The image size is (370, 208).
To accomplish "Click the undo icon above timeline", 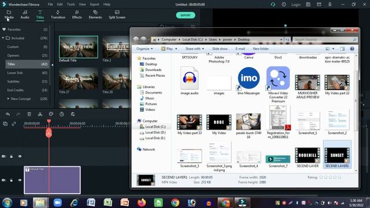I will pyautogui.click(x=8, y=114).
